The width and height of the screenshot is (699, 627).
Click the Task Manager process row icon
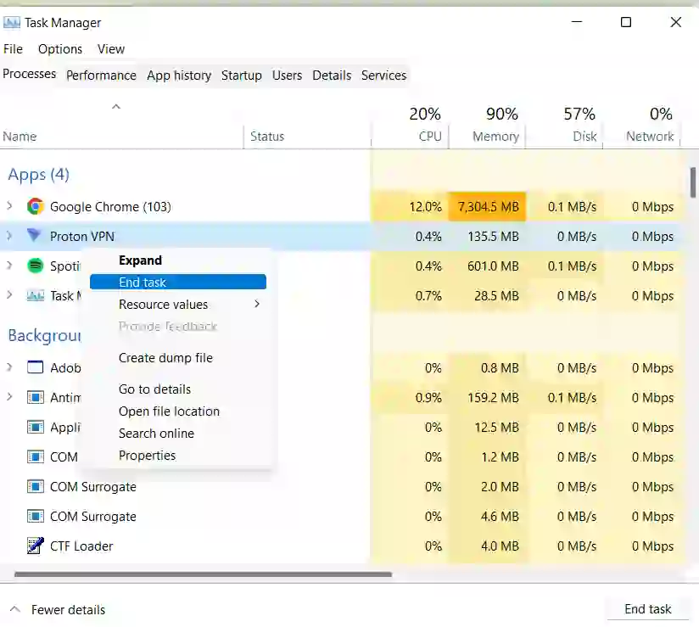(36, 295)
